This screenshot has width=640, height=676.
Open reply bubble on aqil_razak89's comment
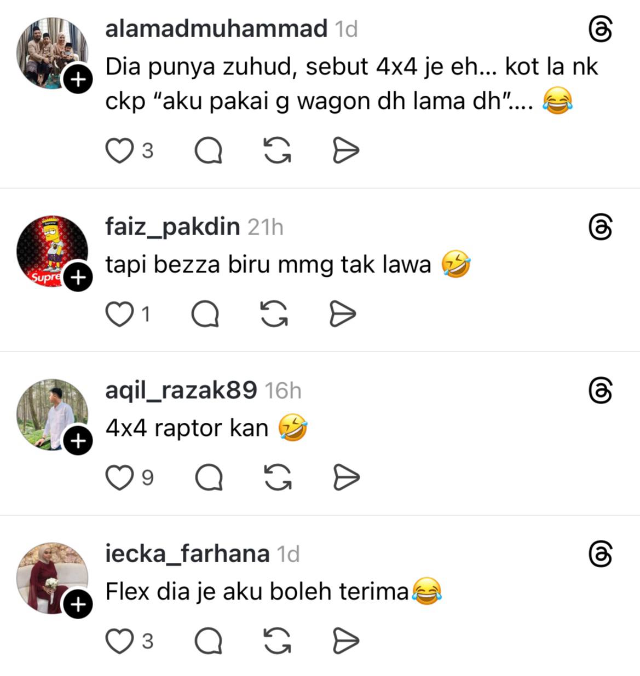click(209, 477)
